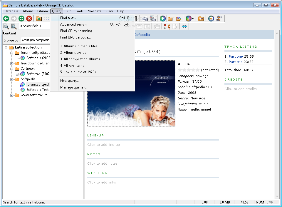Open the Home folder toolbar icon
Screen dimensions: 282x207
point(39,19)
